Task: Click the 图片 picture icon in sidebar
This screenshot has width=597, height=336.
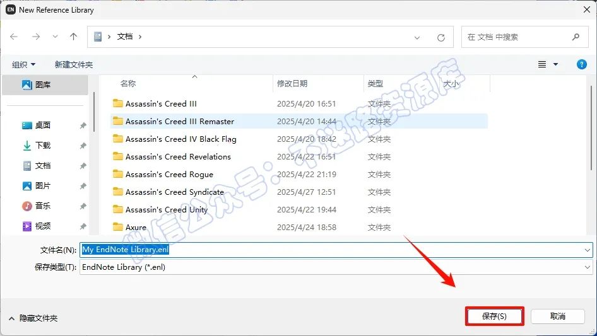Action: [27, 186]
